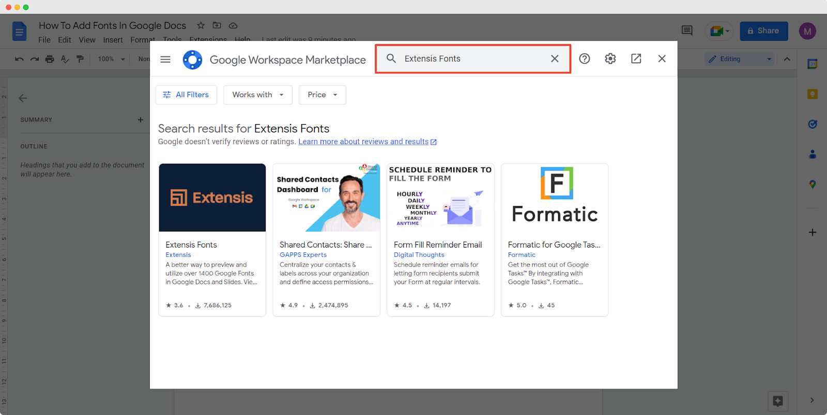
Task: Open the Google account avatar
Action: click(x=807, y=31)
